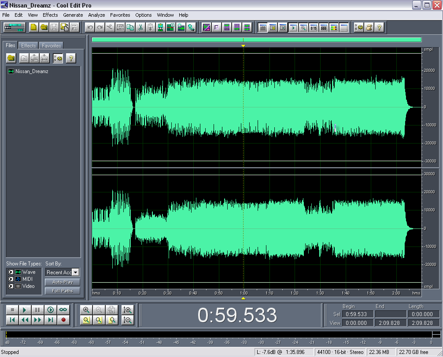Open the Effects menu
The image size is (443, 357).
50,15
